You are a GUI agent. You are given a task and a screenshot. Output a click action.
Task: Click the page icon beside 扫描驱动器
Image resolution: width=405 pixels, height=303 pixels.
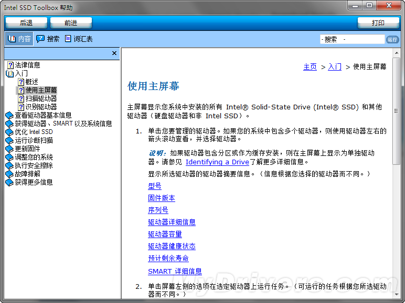[x=21, y=98]
